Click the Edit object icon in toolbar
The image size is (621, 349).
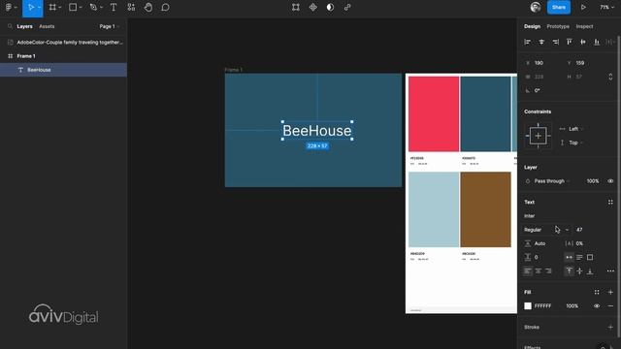click(295, 7)
